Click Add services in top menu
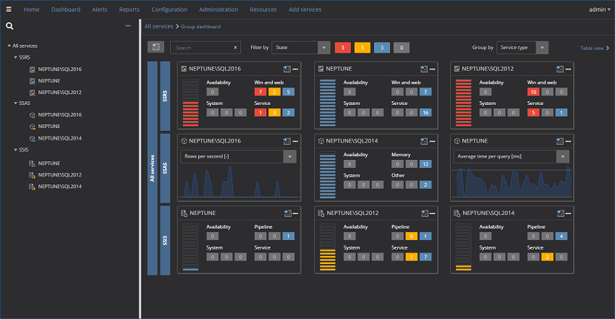Viewport: 615px width, 319px height. pyautogui.click(x=305, y=9)
